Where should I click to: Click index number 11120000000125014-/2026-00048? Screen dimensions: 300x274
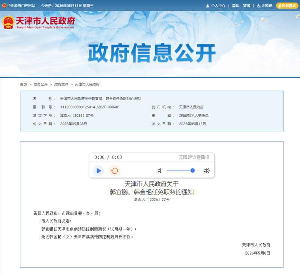click(89, 107)
